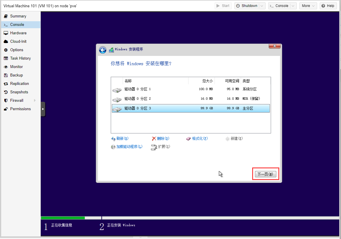Open the Hardware tab
Viewport: 341px width, 239px height.
[x=18, y=33]
